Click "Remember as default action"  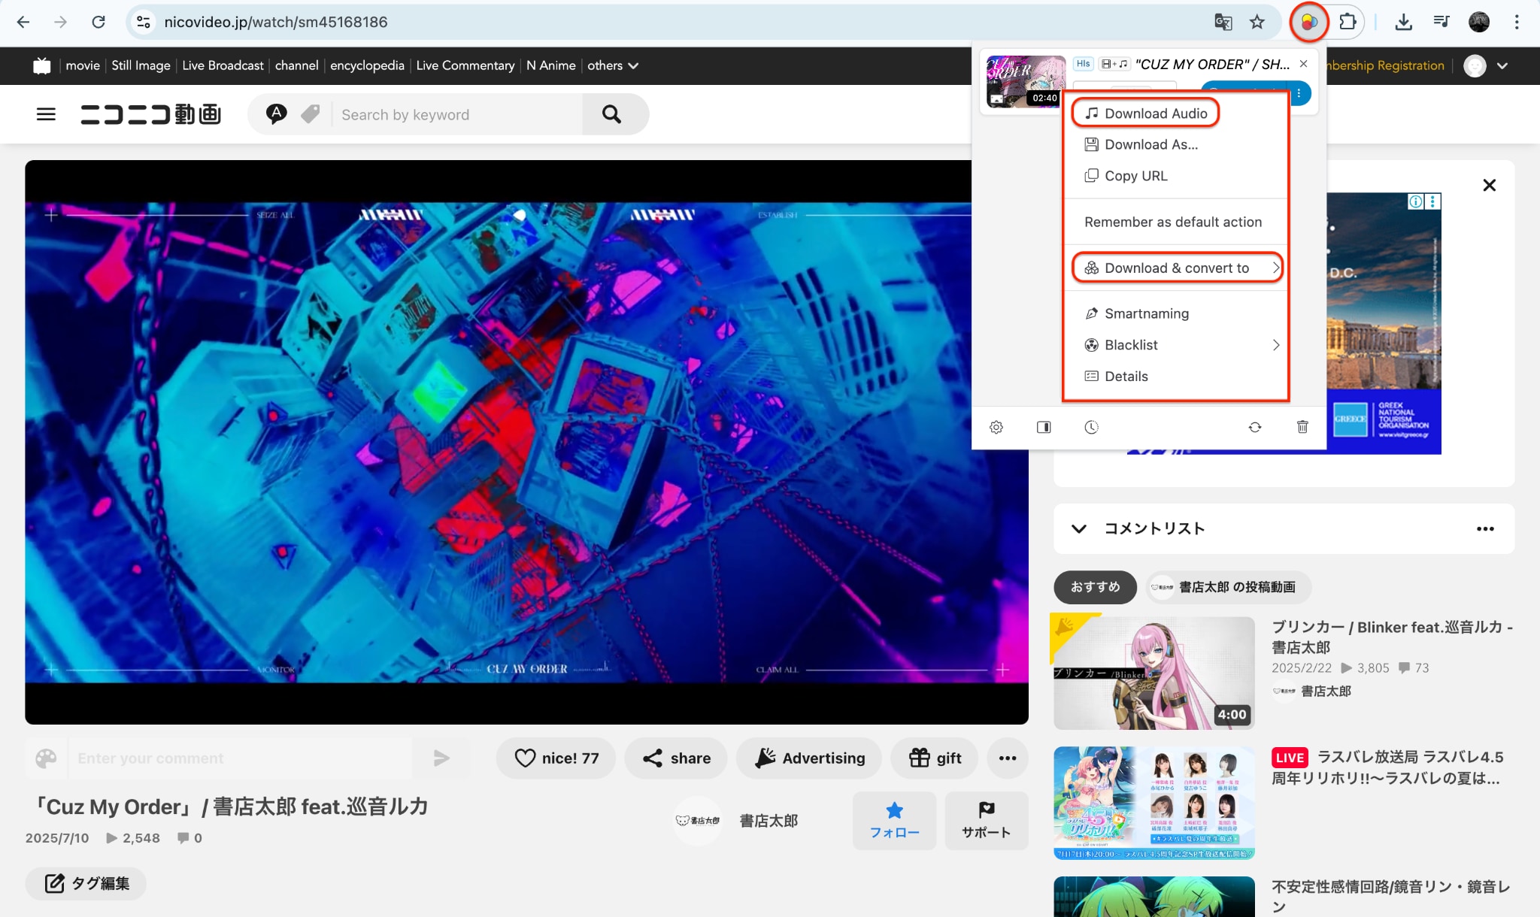(1173, 222)
